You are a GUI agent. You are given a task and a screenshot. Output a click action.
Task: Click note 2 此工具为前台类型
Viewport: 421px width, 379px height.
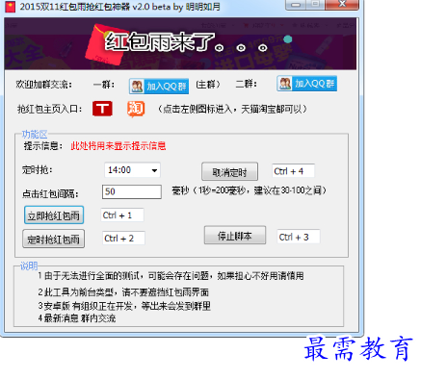click(123, 291)
